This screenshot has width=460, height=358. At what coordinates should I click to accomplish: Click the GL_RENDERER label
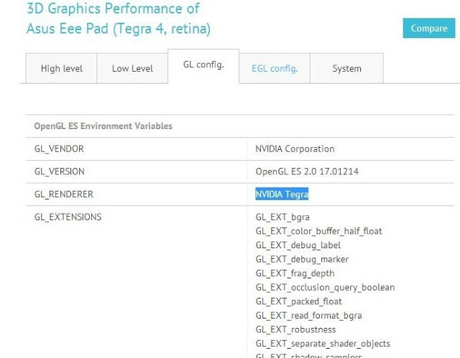pyautogui.click(x=64, y=194)
